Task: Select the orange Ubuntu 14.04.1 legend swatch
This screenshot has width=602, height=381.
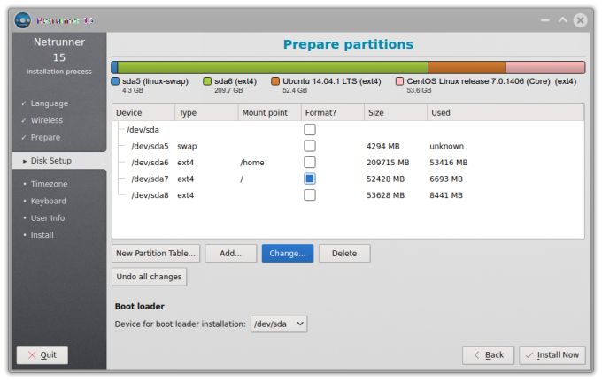Action: click(275, 81)
